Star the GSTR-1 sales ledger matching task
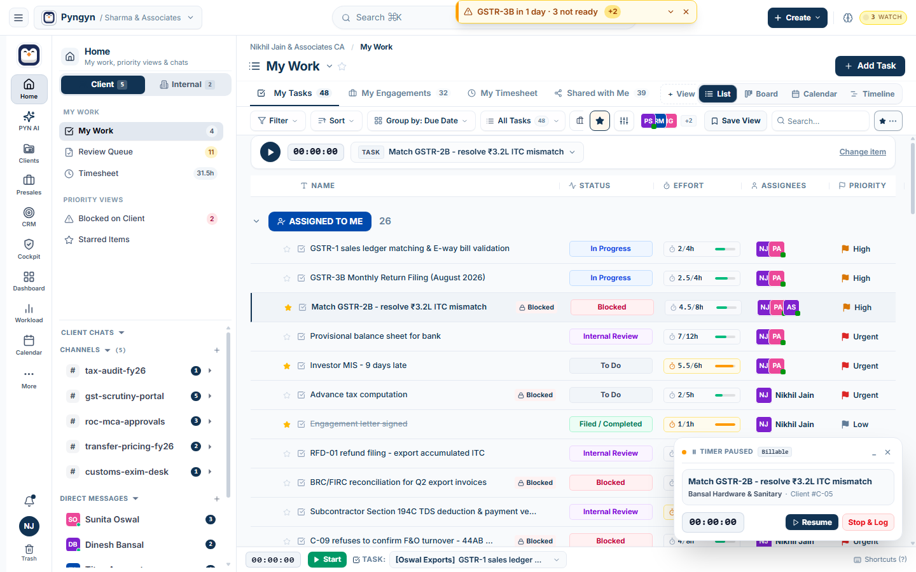This screenshot has width=916, height=572. (x=287, y=249)
